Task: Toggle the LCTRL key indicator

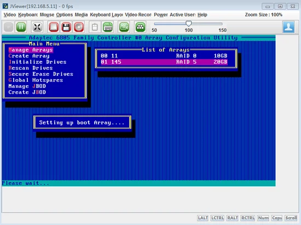Action: [217, 218]
